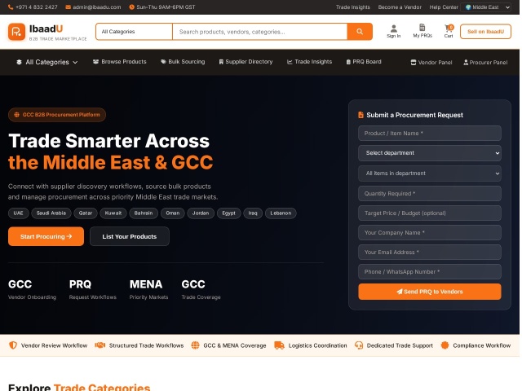Open the shopping Cart icon
Screen dimensions: 522x391
click(x=449, y=29)
